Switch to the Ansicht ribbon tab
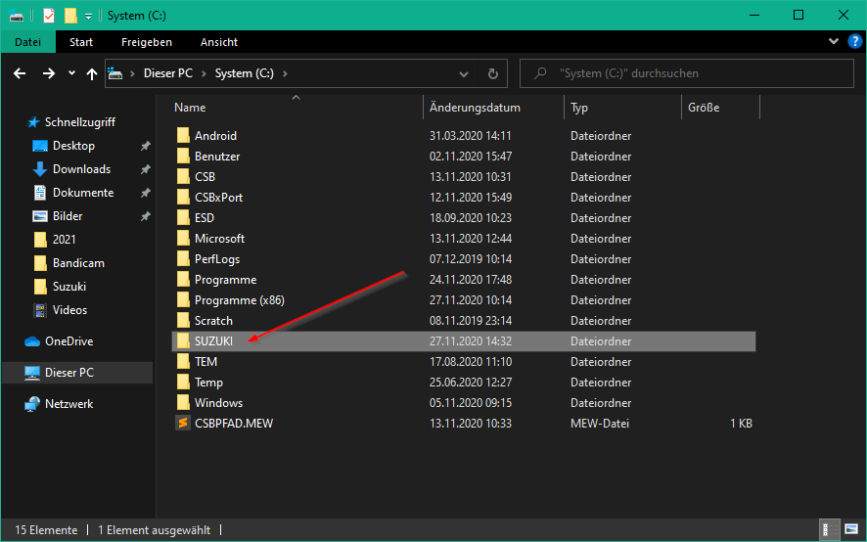This screenshot has height=542, width=867. [219, 42]
